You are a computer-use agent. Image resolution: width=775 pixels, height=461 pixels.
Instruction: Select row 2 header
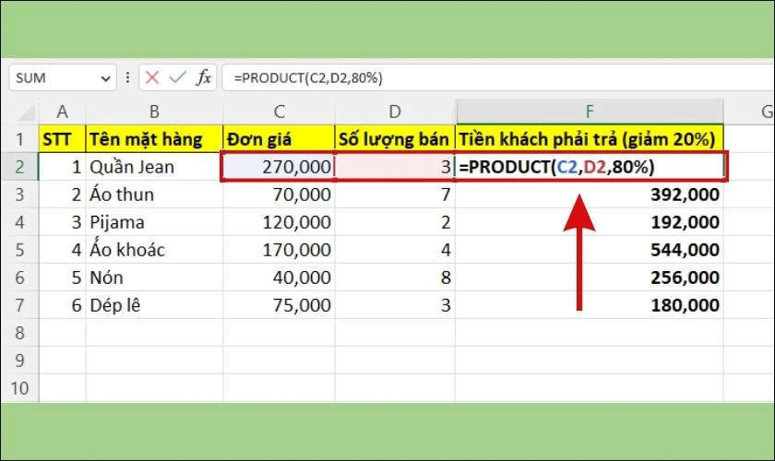19,167
